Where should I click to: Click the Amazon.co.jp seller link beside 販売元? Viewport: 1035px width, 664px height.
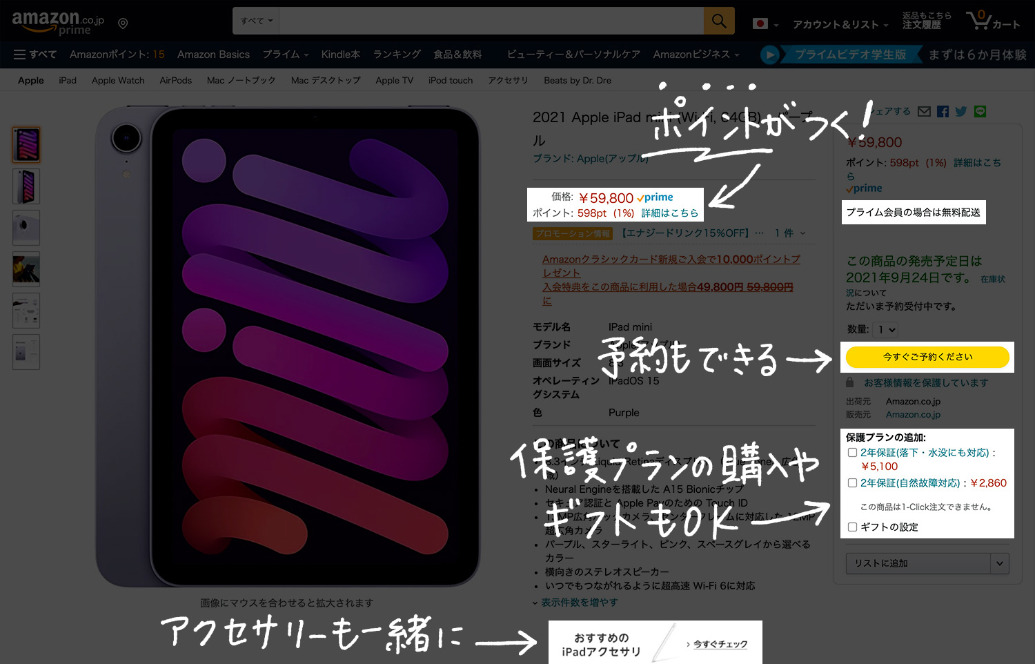coord(913,414)
